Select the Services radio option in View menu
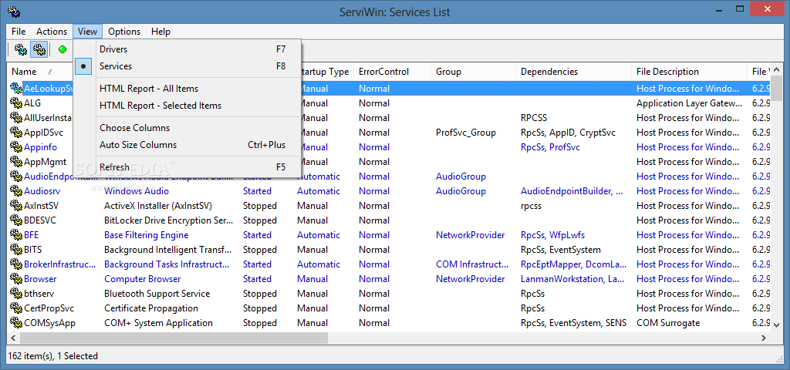The width and height of the screenshot is (790, 370). click(83, 66)
